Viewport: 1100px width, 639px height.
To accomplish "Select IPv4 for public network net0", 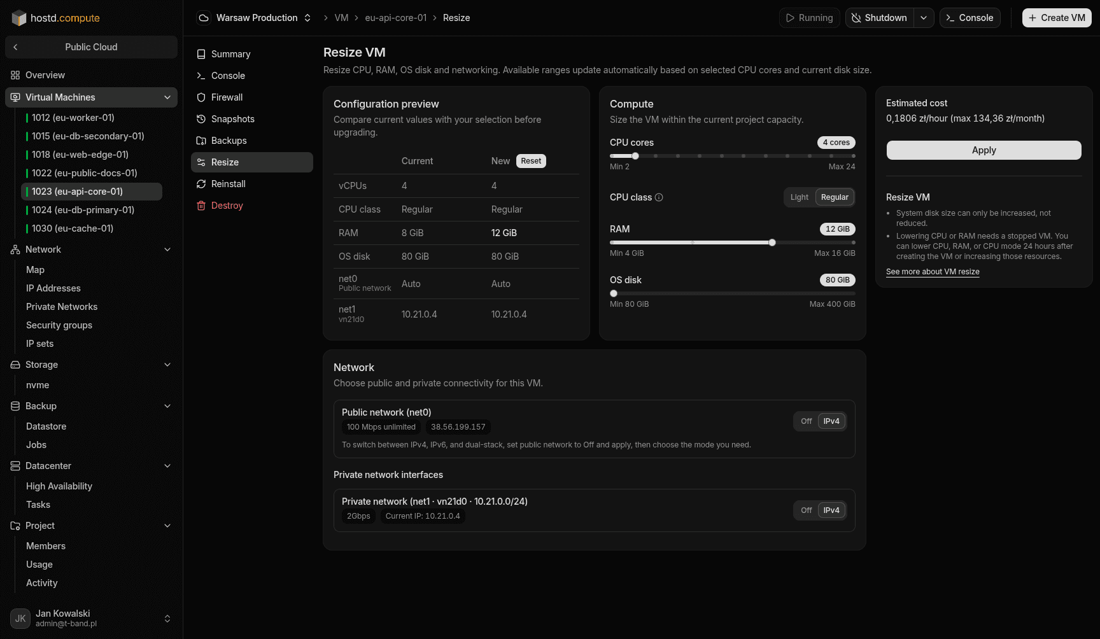I will tap(831, 421).
